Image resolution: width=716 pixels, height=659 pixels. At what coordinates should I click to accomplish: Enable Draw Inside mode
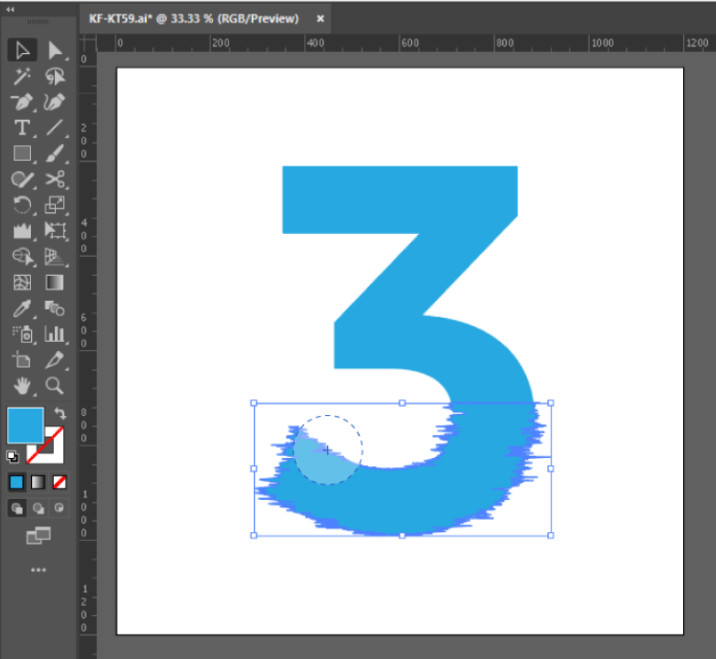point(59,508)
